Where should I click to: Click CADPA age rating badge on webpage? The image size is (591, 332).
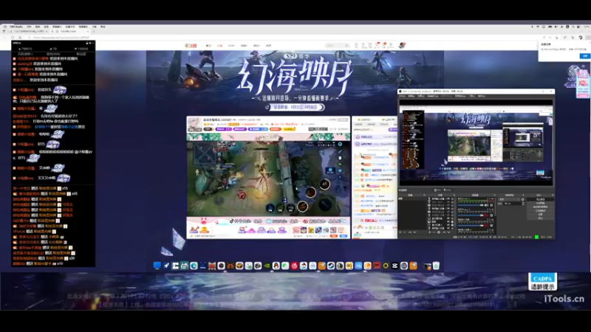[542, 282]
